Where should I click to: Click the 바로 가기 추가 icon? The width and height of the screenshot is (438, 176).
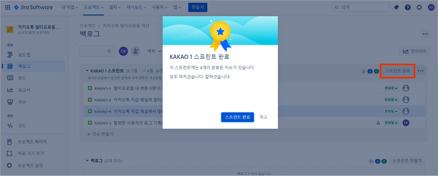(10, 153)
